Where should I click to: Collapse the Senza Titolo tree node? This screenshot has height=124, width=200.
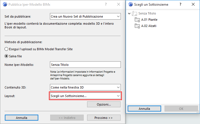129,13
